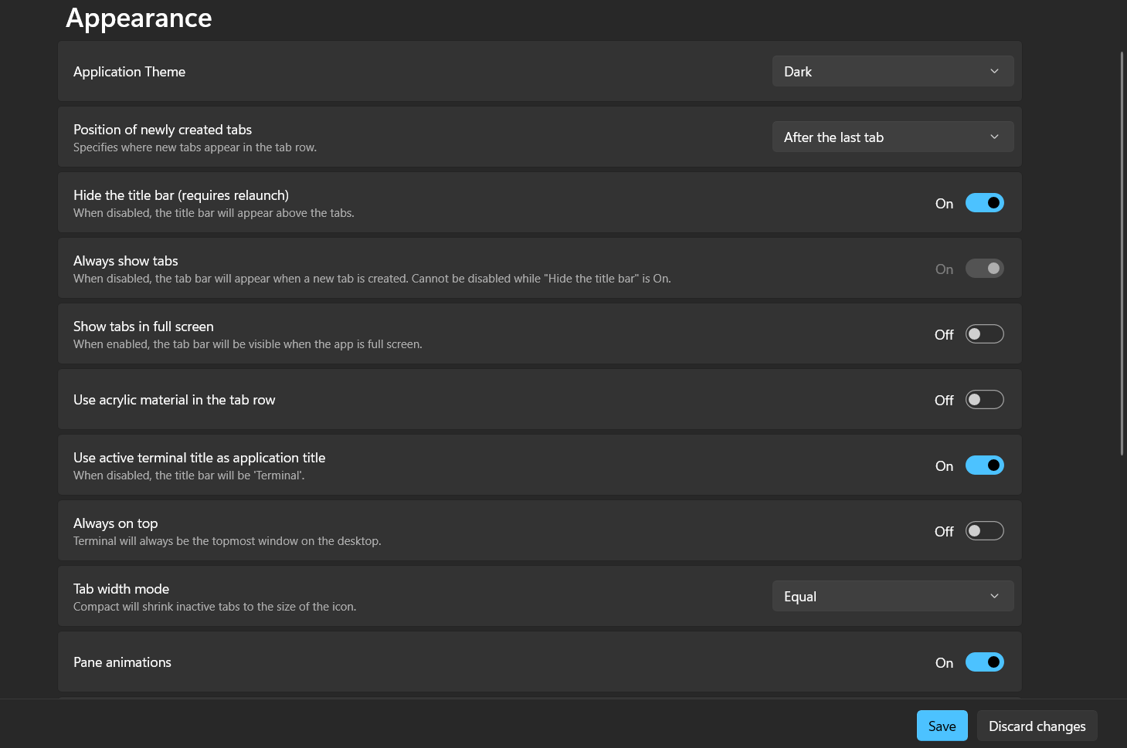Click the Appearance page heading

tap(139, 18)
